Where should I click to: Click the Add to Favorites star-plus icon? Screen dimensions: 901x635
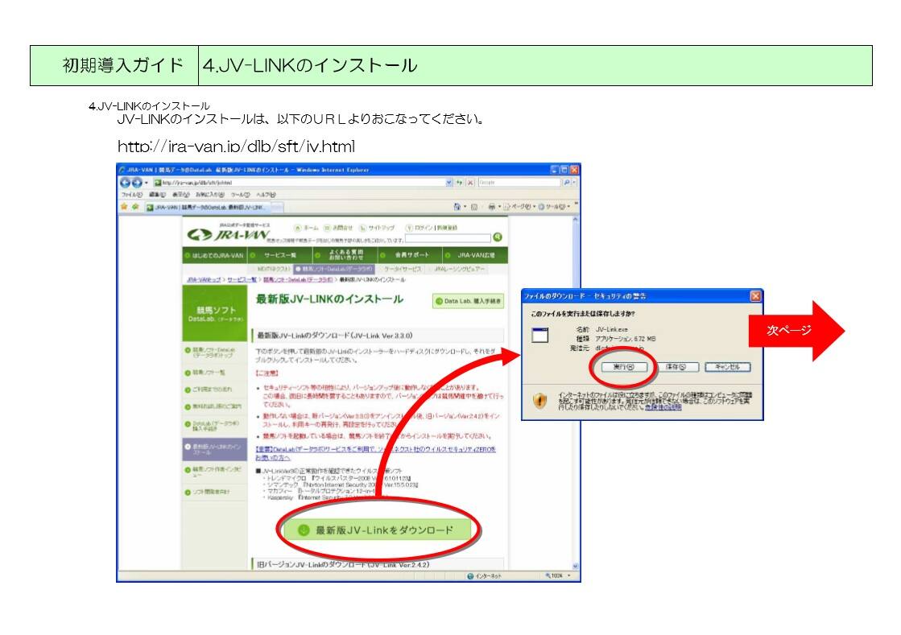(x=135, y=207)
